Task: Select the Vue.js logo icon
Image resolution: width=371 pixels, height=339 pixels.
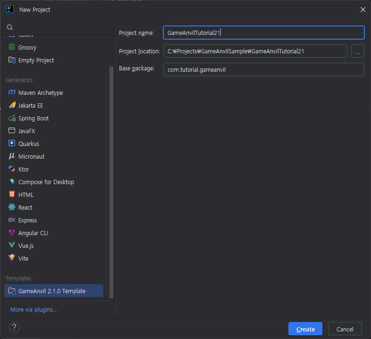Action: (12, 246)
